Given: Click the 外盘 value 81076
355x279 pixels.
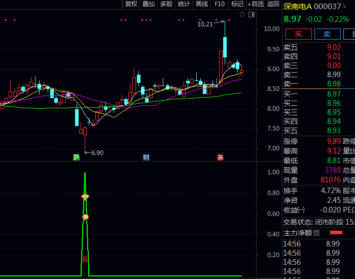Looking at the screenshot, I should coord(331,180).
